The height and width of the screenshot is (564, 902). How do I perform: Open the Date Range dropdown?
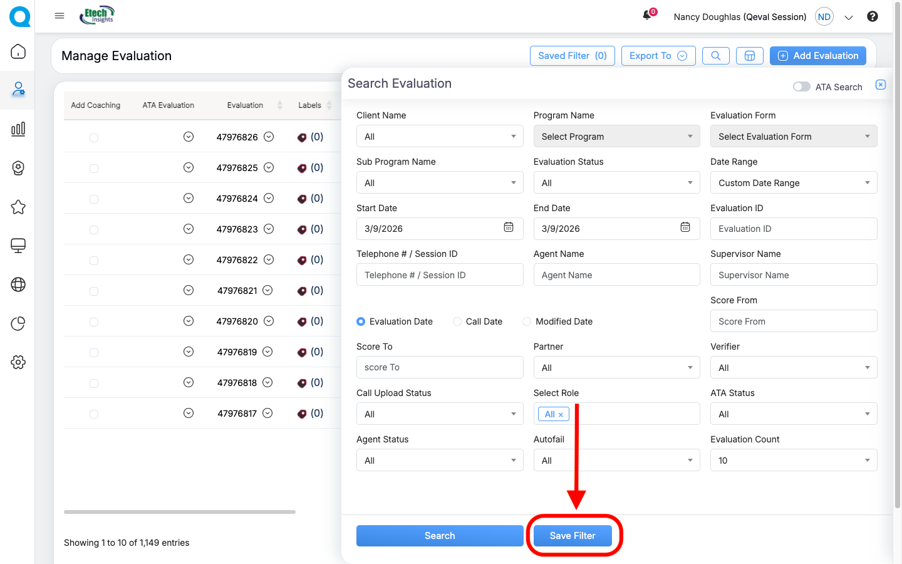point(793,183)
